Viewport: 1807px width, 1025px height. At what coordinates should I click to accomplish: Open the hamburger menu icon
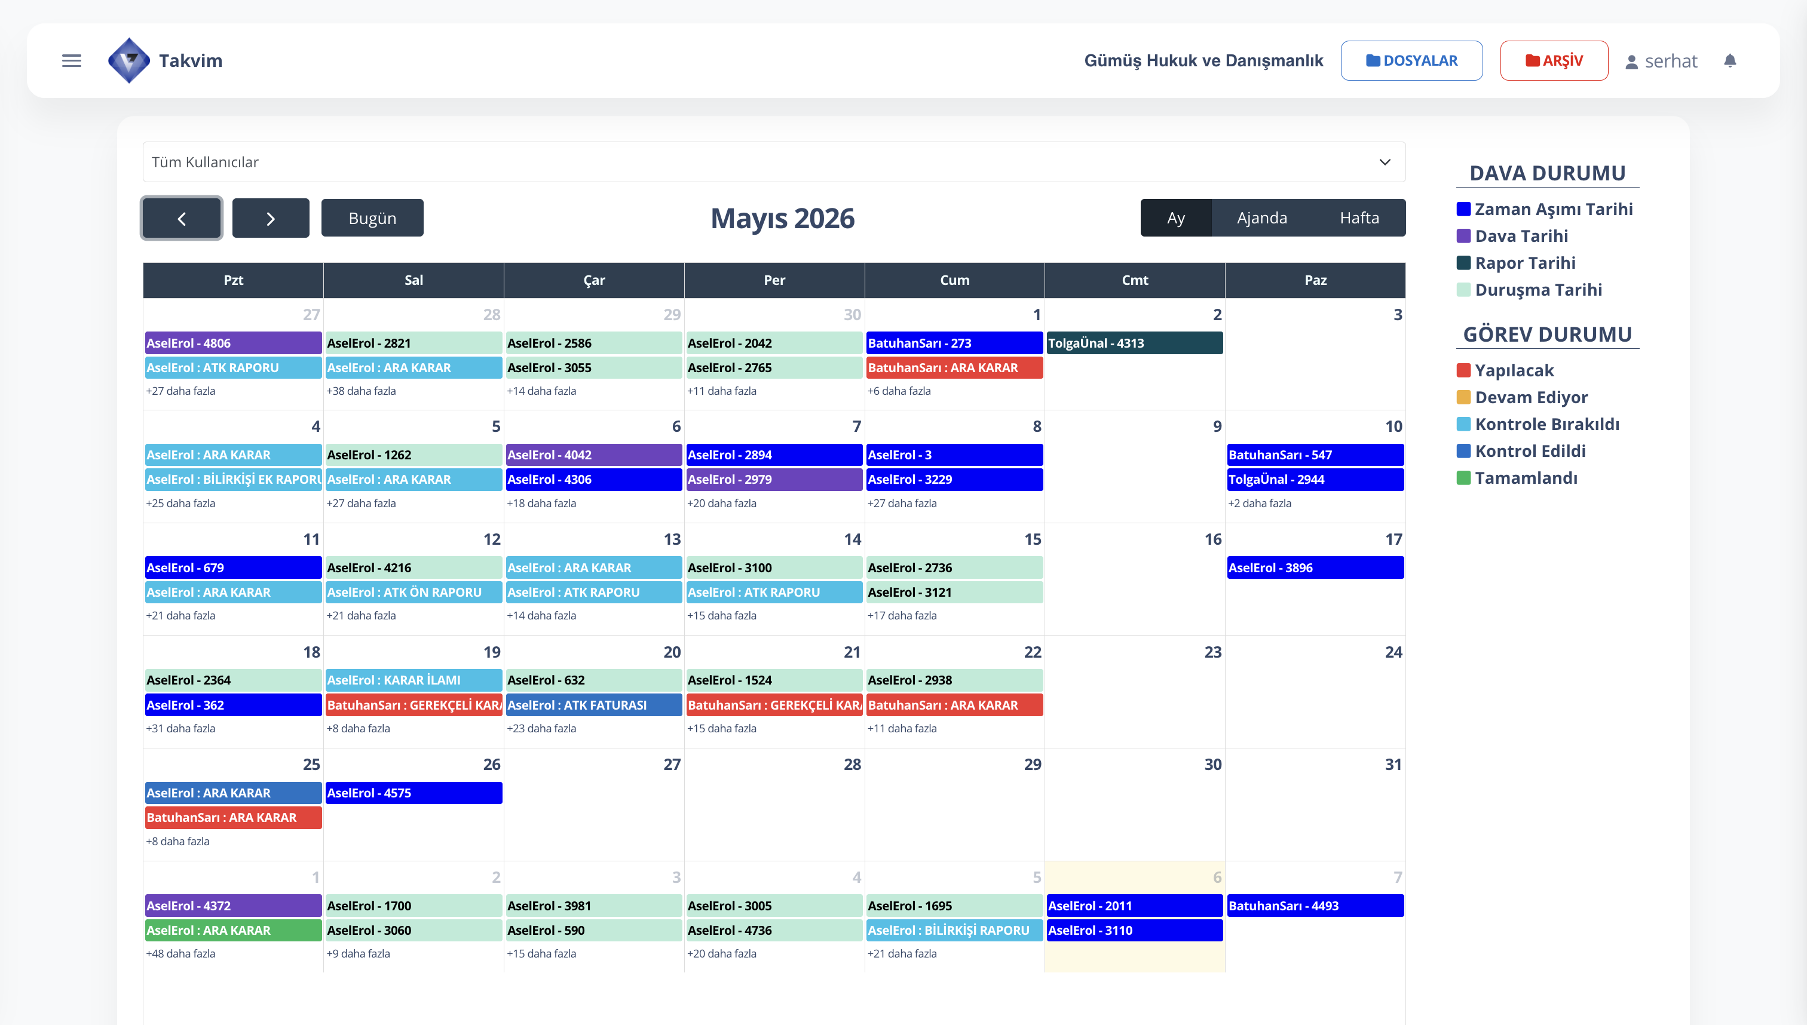point(71,60)
